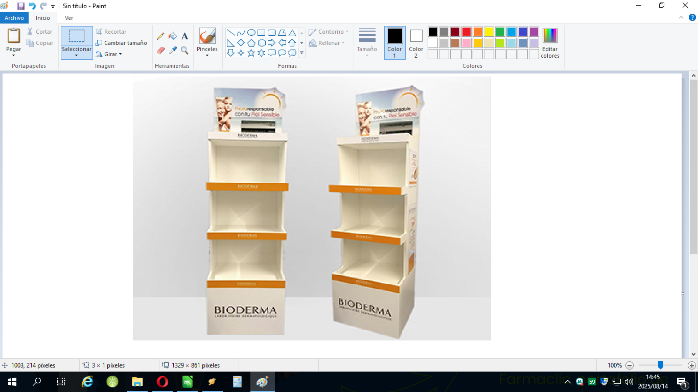Open taskbar search magnifier

pyautogui.click(x=37, y=382)
